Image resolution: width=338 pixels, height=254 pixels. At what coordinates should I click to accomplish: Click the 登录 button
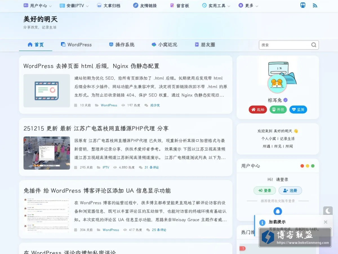click(265, 190)
